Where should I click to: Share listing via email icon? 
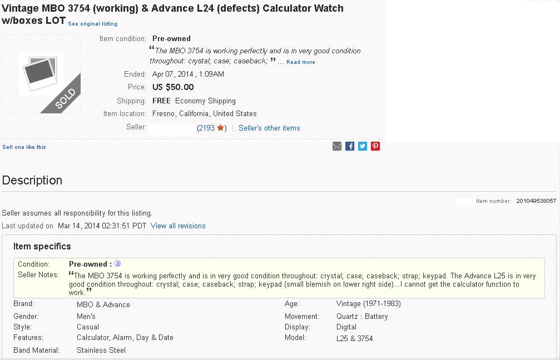337,146
